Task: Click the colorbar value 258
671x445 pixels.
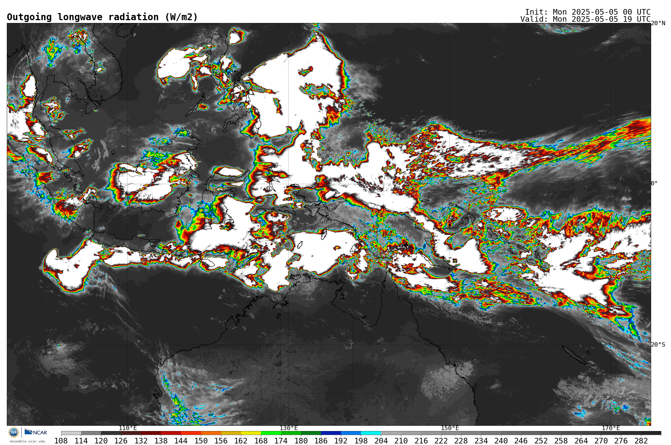Action: [561, 441]
